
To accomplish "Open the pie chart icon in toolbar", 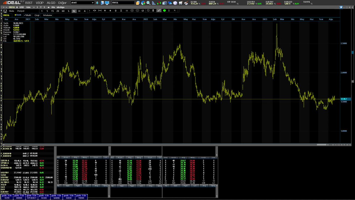I will click(143, 3).
